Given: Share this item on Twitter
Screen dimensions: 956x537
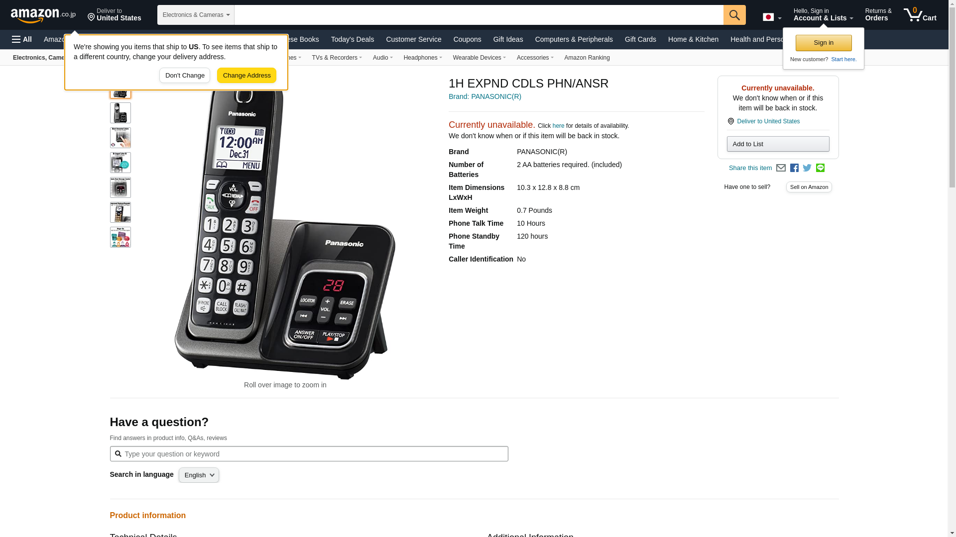Looking at the screenshot, I should (x=807, y=168).
